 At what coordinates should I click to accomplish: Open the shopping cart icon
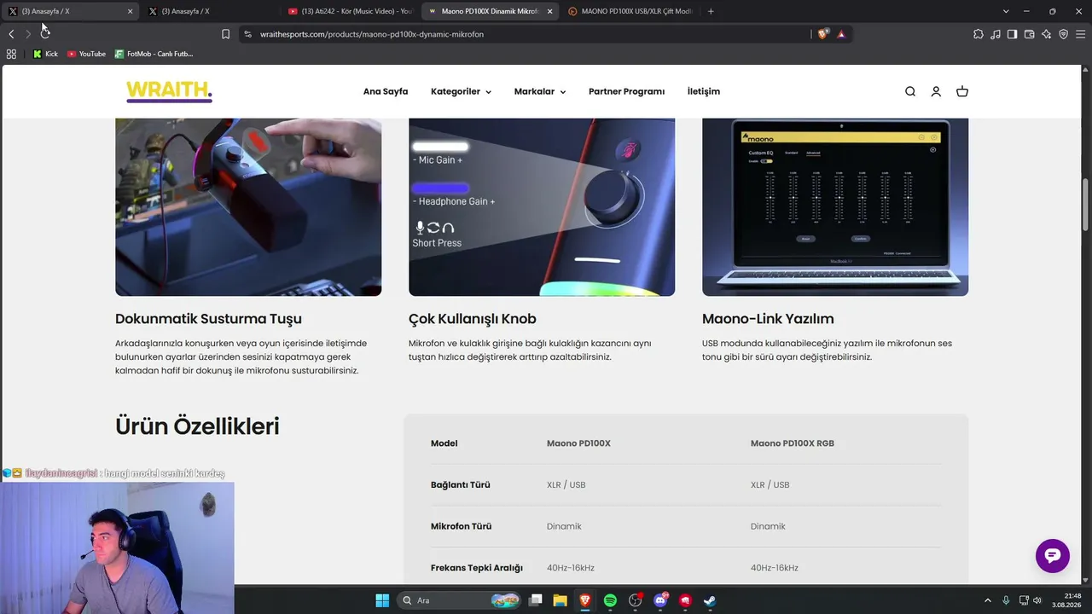pos(962,91)
